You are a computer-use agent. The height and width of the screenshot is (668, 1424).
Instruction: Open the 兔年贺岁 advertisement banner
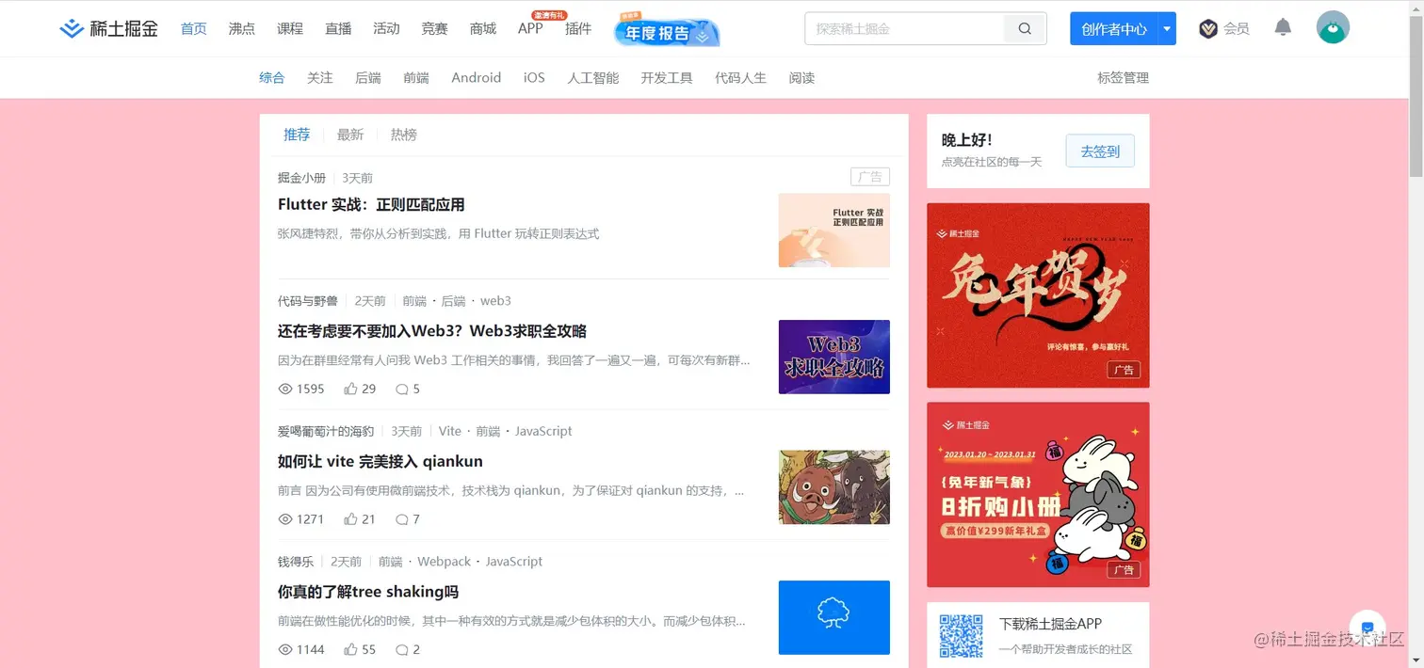pos(1038,295)
